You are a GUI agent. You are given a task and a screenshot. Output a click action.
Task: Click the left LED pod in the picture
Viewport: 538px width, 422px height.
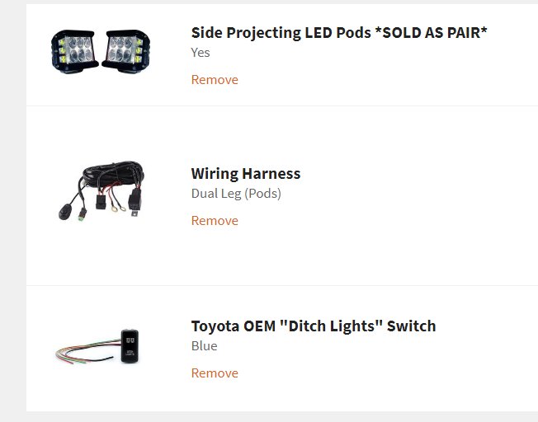(73, 51)
